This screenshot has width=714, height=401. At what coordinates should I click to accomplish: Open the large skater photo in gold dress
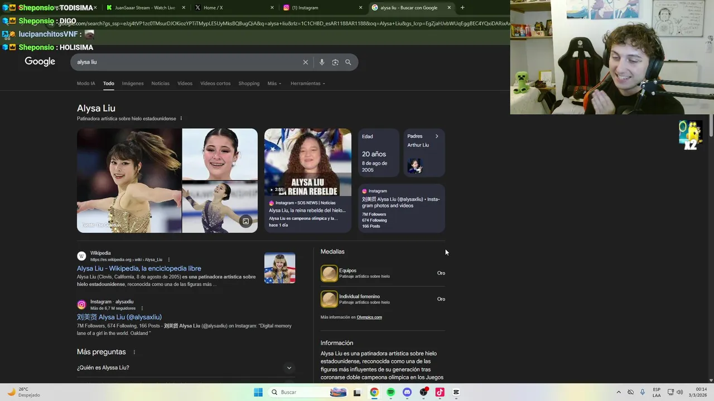129,180
